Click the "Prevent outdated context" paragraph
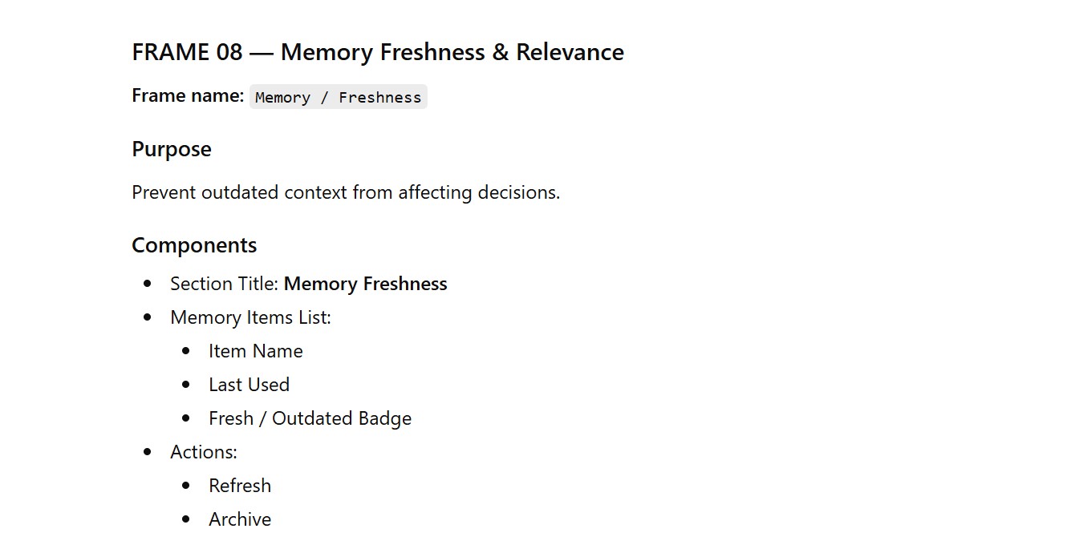This screenshot has height=557, width=1079. pos(346,192)
